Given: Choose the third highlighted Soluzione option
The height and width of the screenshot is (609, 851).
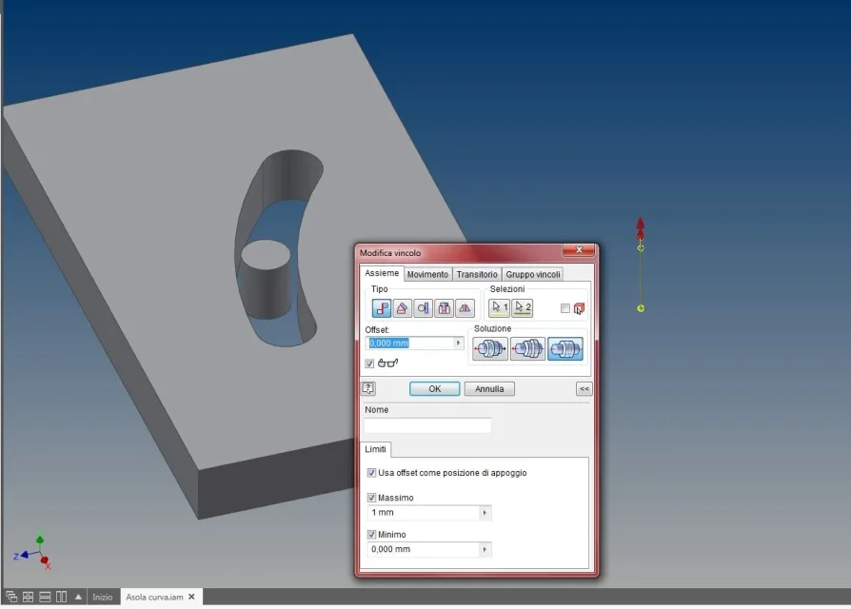Looking at the screenshot, I should (x=565, y=348).
